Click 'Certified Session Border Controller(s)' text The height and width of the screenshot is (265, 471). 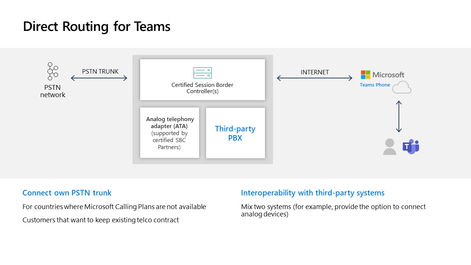(x=202, y=88)
